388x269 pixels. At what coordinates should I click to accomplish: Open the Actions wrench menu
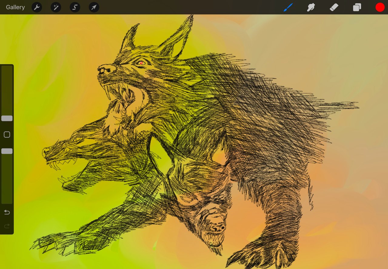[x=37, y=7]
